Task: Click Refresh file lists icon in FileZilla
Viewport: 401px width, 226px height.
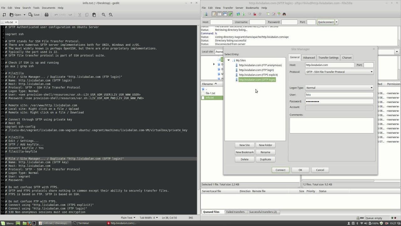Action: click(238, 14)
